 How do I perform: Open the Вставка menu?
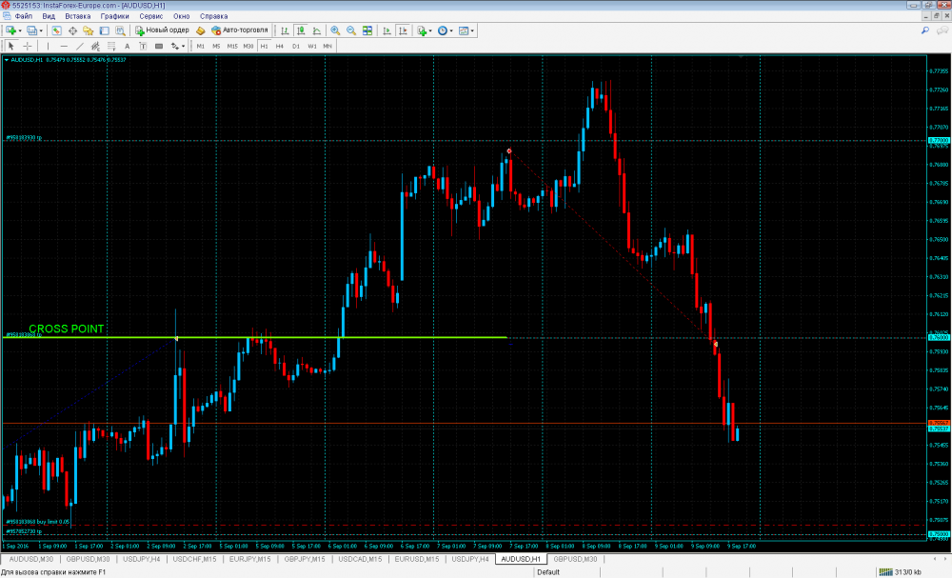pyautogui.click(x=78, y=16)
